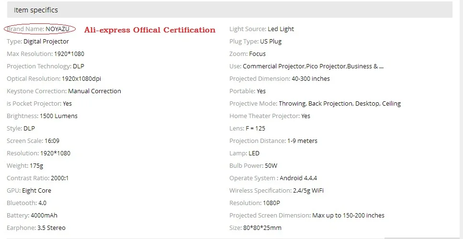Screen dimensions: 463x239
Task: Click the Ali-express Offical Certification red text
Action: 150,30
